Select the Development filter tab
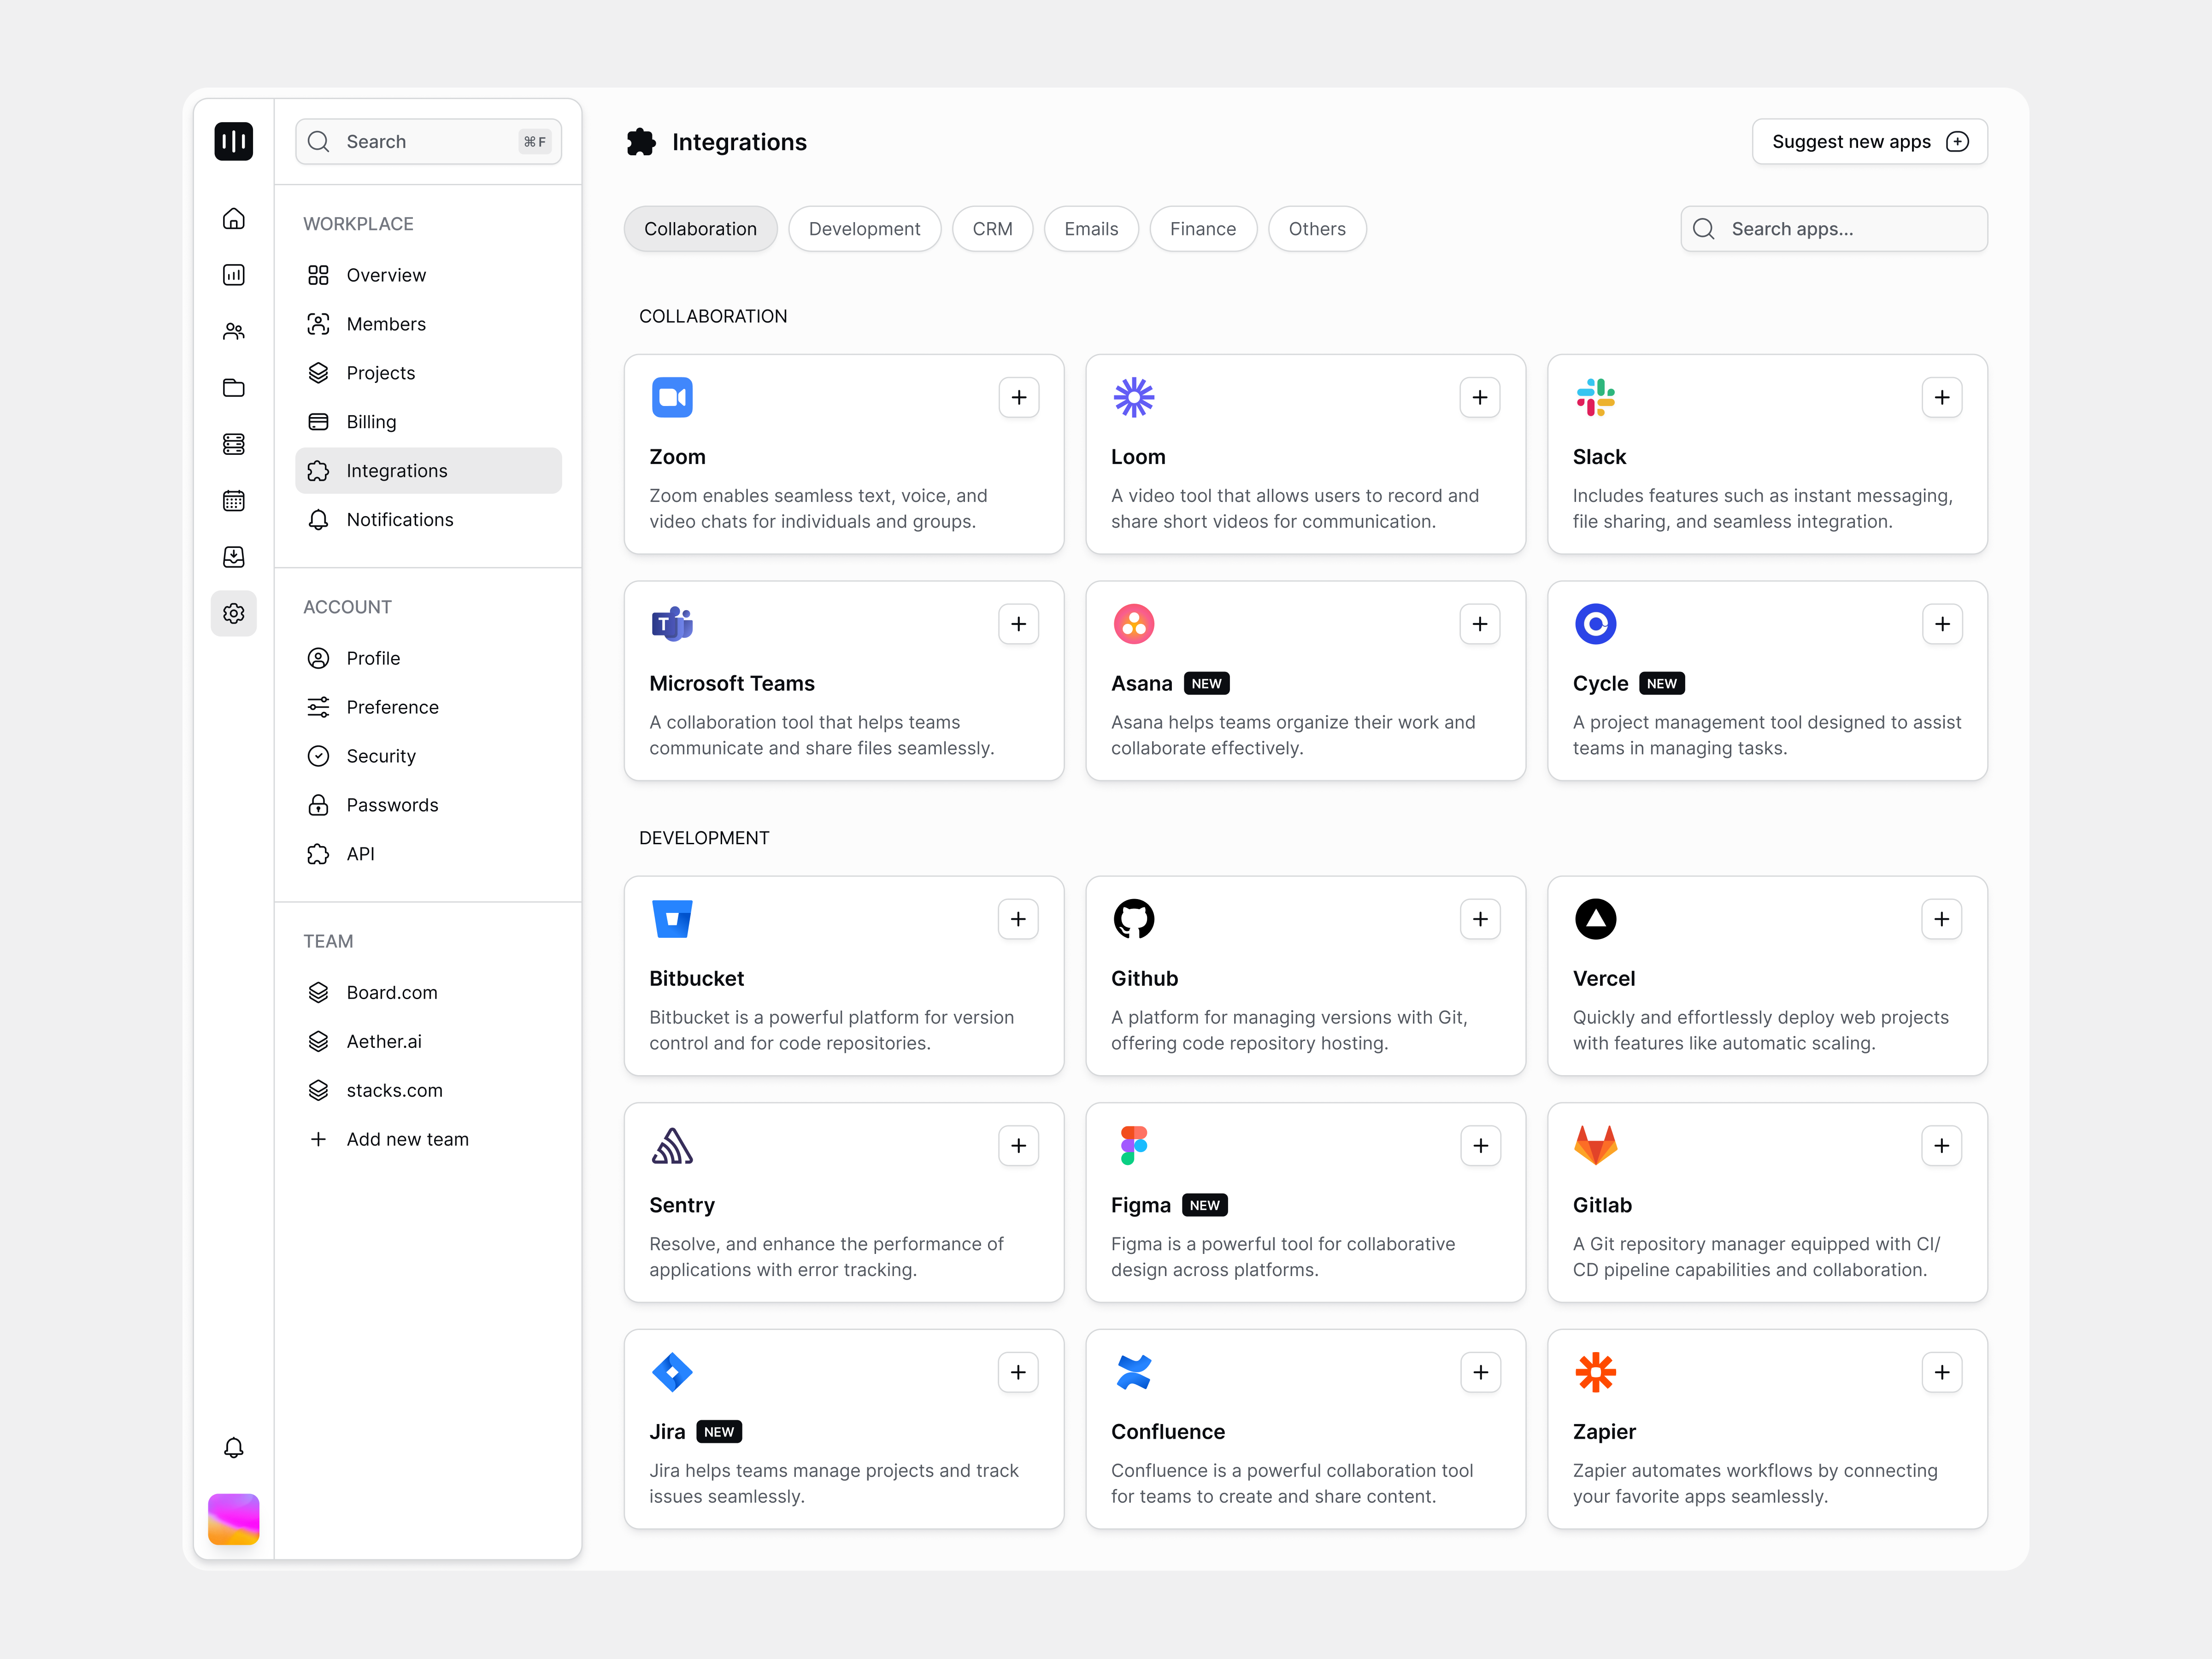Viewport: 2212px width, 1659px height. pos(864,229)
